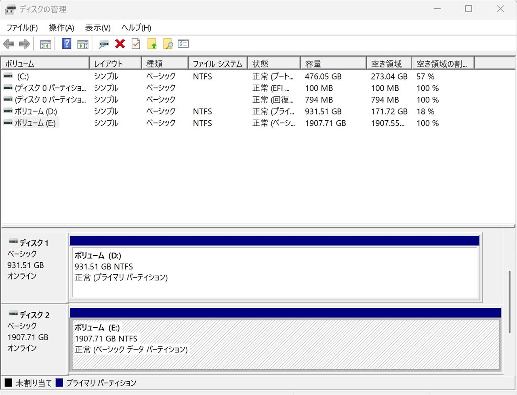Click the Forward arrow toolbar icon
Image resolution: width=517 pixels, height=395 pixels.
(x=24, y=44)
